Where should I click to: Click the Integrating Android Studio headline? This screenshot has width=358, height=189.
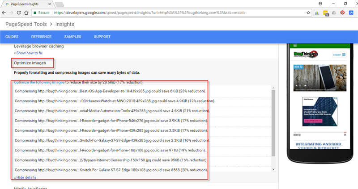(x=318, y=146)
